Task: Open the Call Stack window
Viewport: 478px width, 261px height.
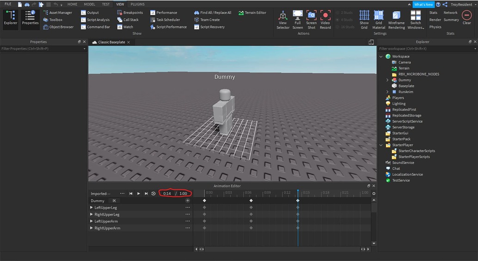Action: (128, 20)
